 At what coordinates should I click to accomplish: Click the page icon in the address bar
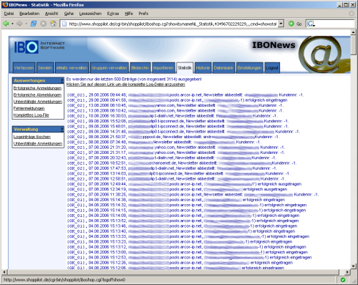[x=64, y=24]
